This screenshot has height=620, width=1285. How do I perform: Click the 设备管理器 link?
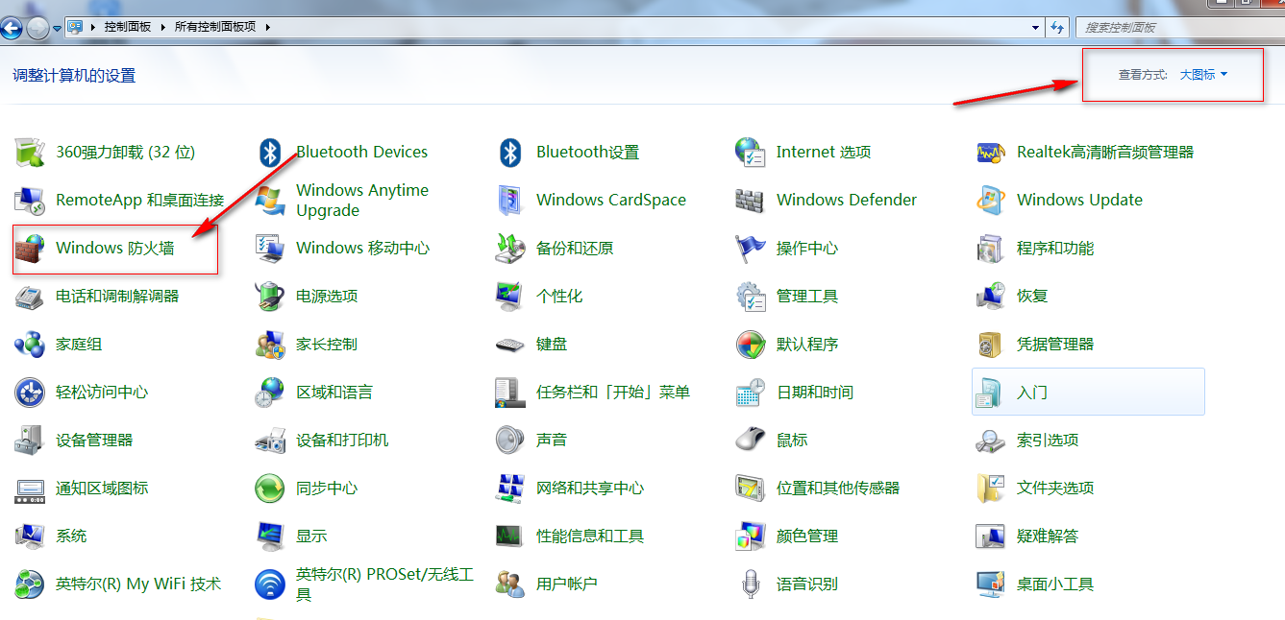click(x=94, y=440)
